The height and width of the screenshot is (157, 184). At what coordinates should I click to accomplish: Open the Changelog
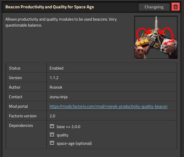154,7
